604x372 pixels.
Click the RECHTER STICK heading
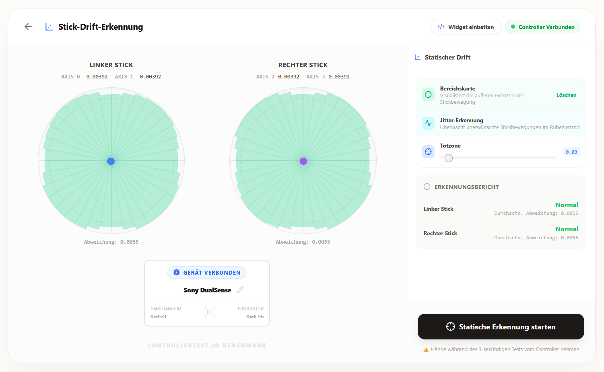(303, 65)
